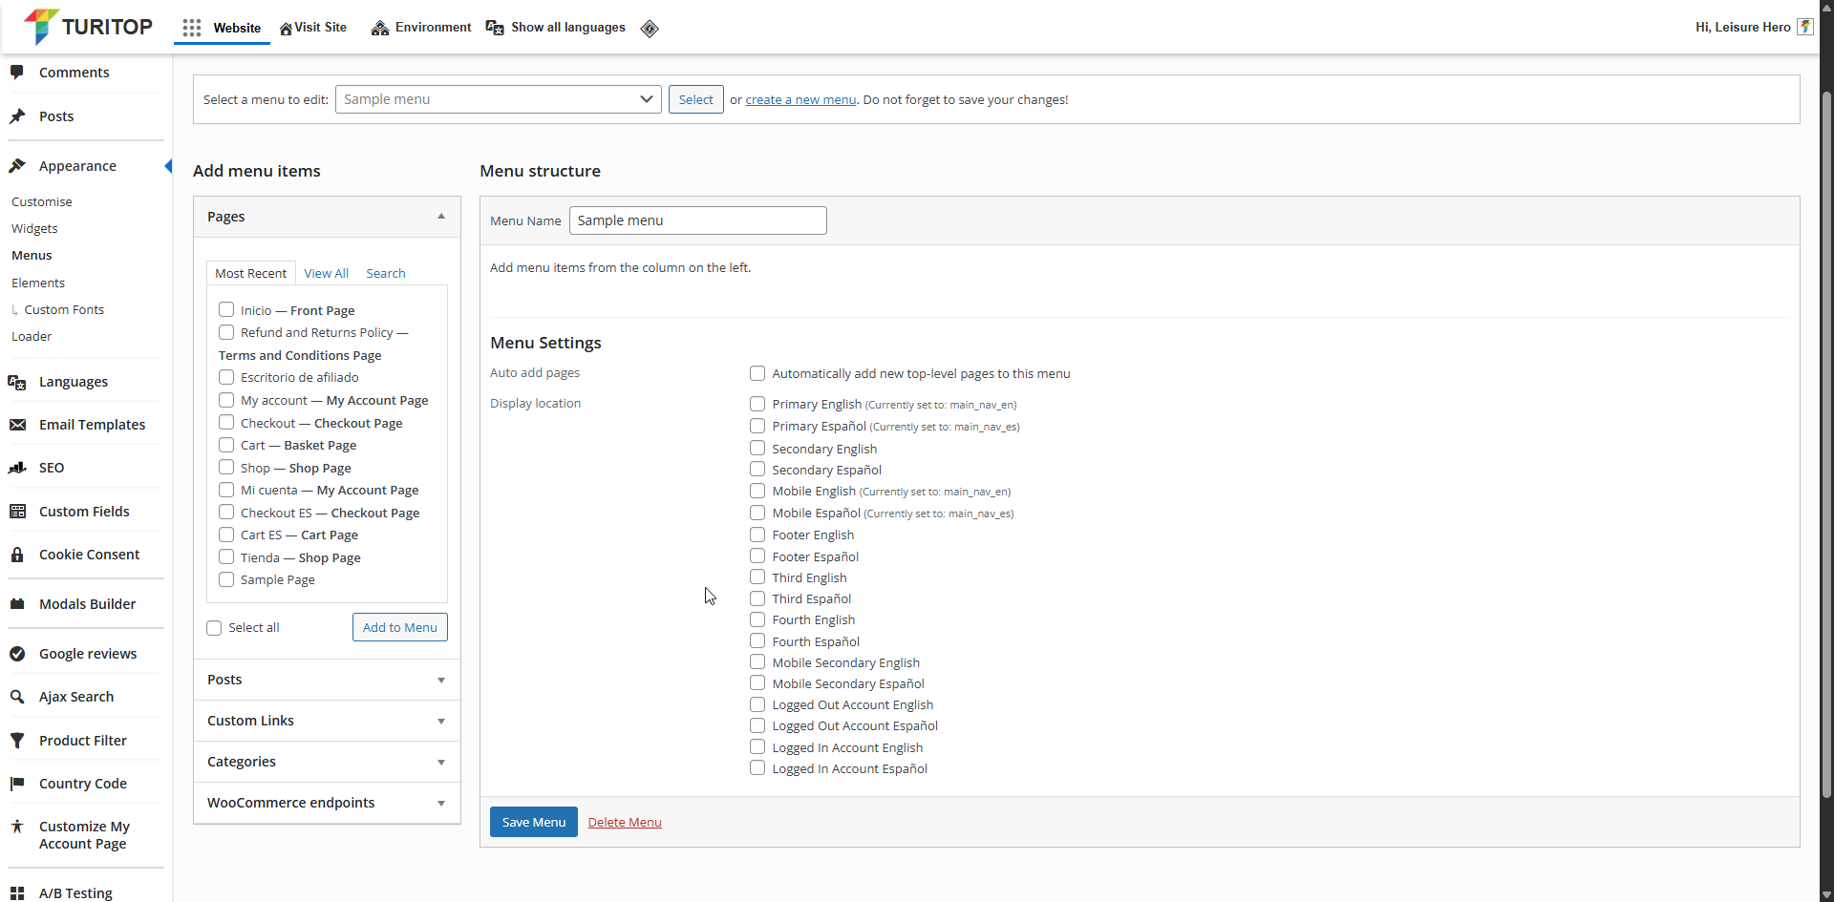Click the diamond icon in top toolbar
Viewport: 1834px width, 902px height.
[650, 28]
